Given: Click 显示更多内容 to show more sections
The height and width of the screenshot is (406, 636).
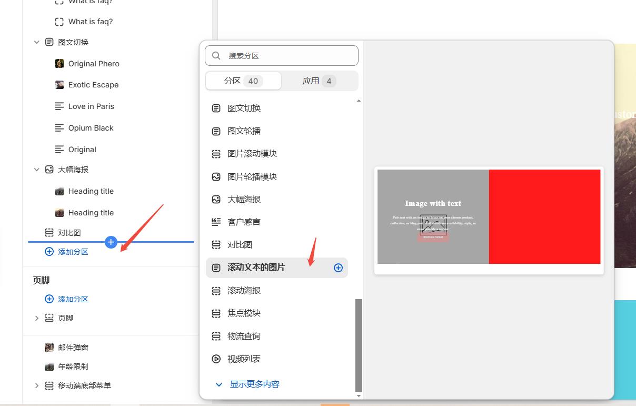Looking at the screenshot, I should pos(254,384).
